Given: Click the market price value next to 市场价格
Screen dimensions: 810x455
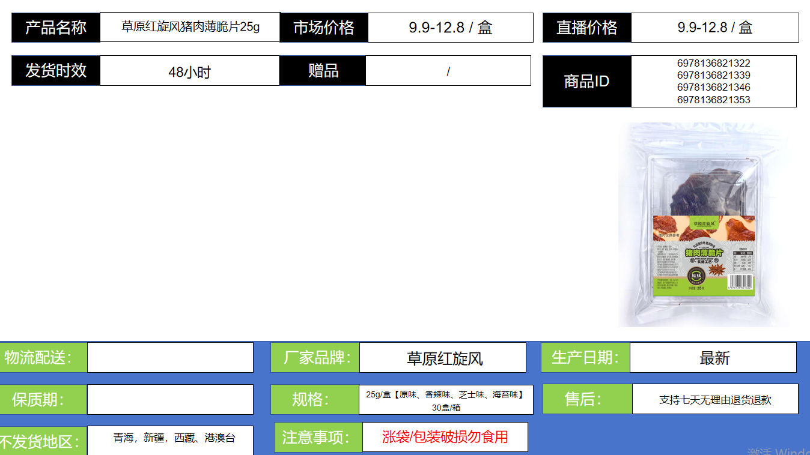Looking at the screenshot, I should point(450,28).
